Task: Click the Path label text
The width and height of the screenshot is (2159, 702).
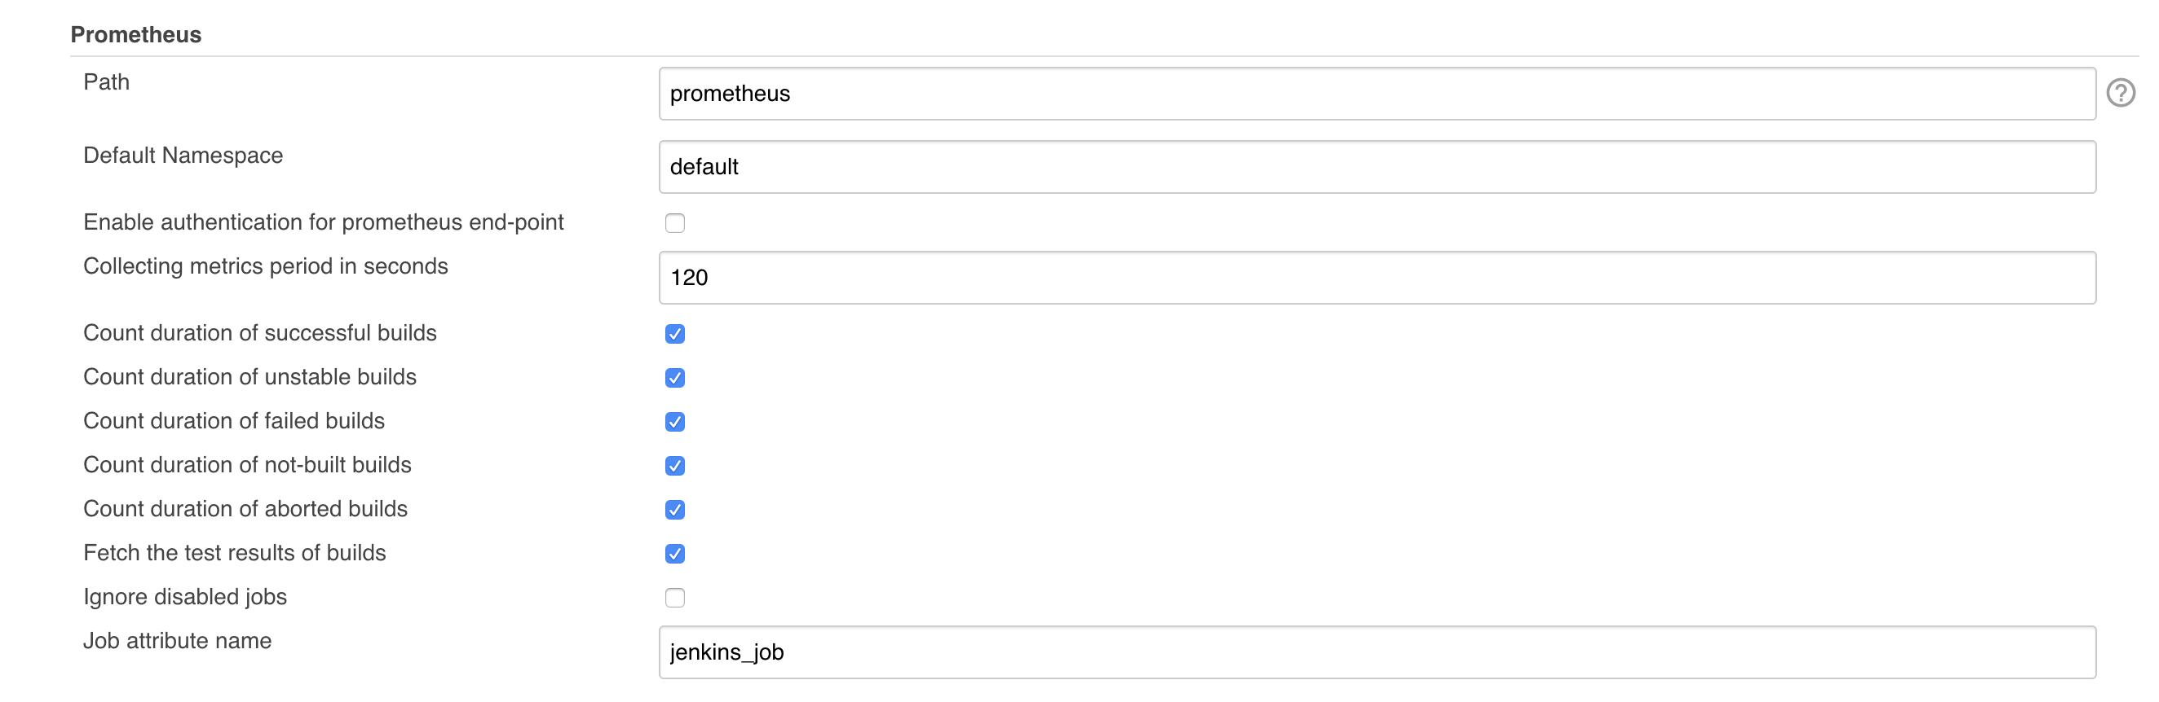Action: point(107,82)
